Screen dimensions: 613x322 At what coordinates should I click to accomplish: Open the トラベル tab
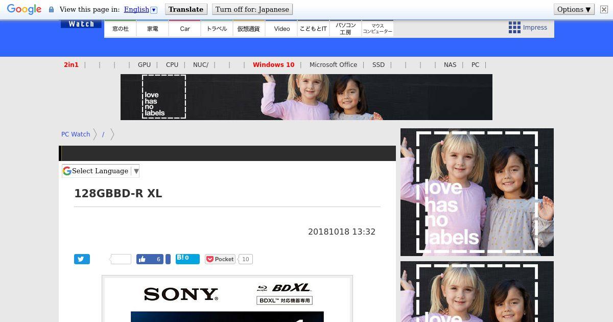click(217, 29)
